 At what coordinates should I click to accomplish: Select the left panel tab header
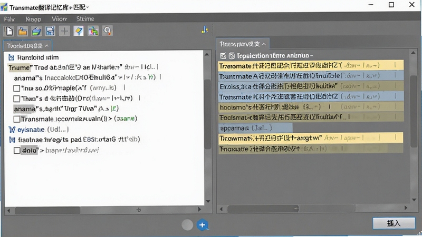click(x=27, y=46)
